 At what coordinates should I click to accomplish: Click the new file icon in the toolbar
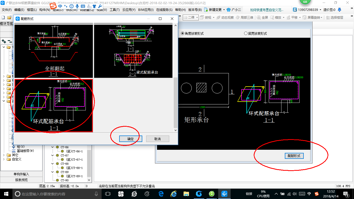[x=3, y=17]
